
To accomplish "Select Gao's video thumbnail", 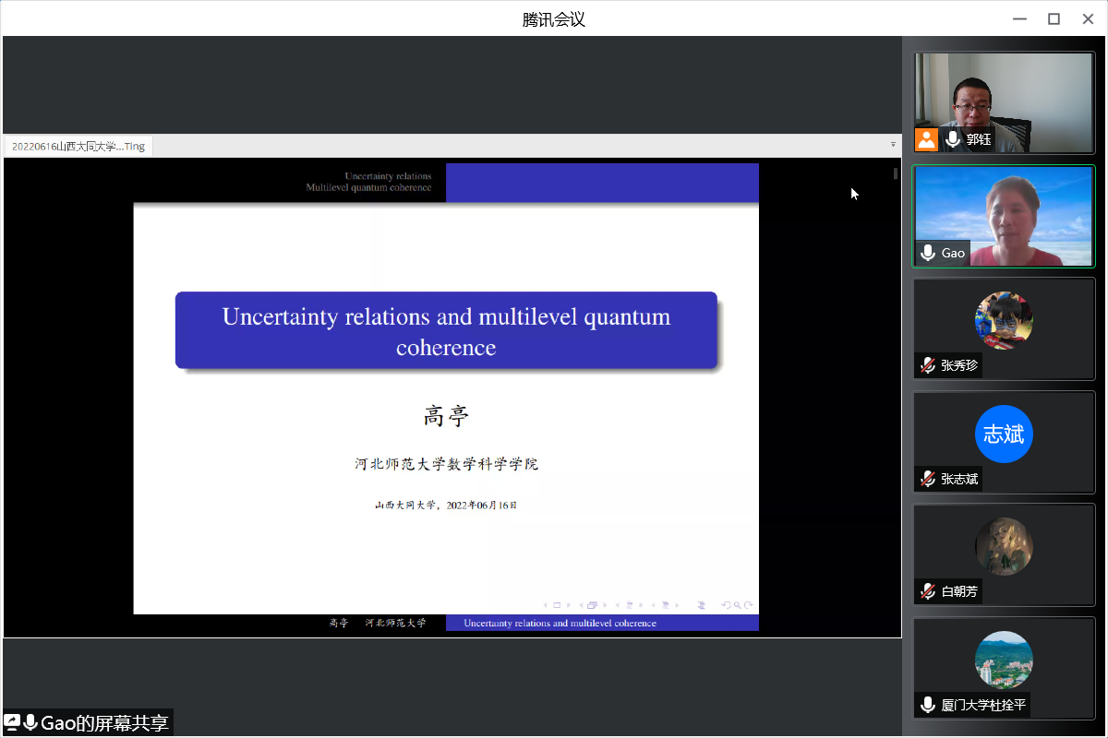I will point(1004,217).
